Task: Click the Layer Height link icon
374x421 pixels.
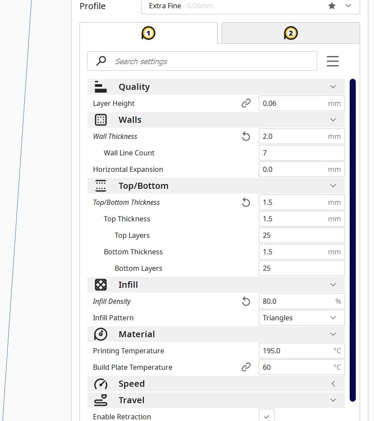Action: pos(246,103)
